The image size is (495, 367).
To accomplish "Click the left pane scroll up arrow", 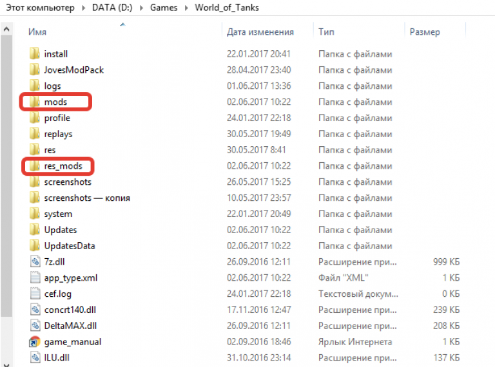I will click(6, 30).
